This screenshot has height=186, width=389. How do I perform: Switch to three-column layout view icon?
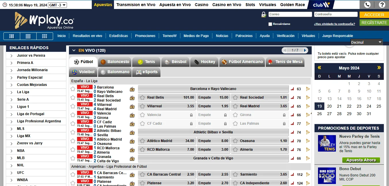tap(12, 36)
